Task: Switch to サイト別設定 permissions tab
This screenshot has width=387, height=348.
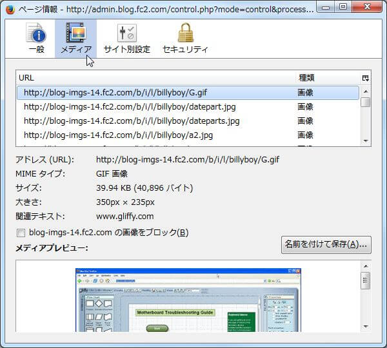Action: [x=127, y=39]
